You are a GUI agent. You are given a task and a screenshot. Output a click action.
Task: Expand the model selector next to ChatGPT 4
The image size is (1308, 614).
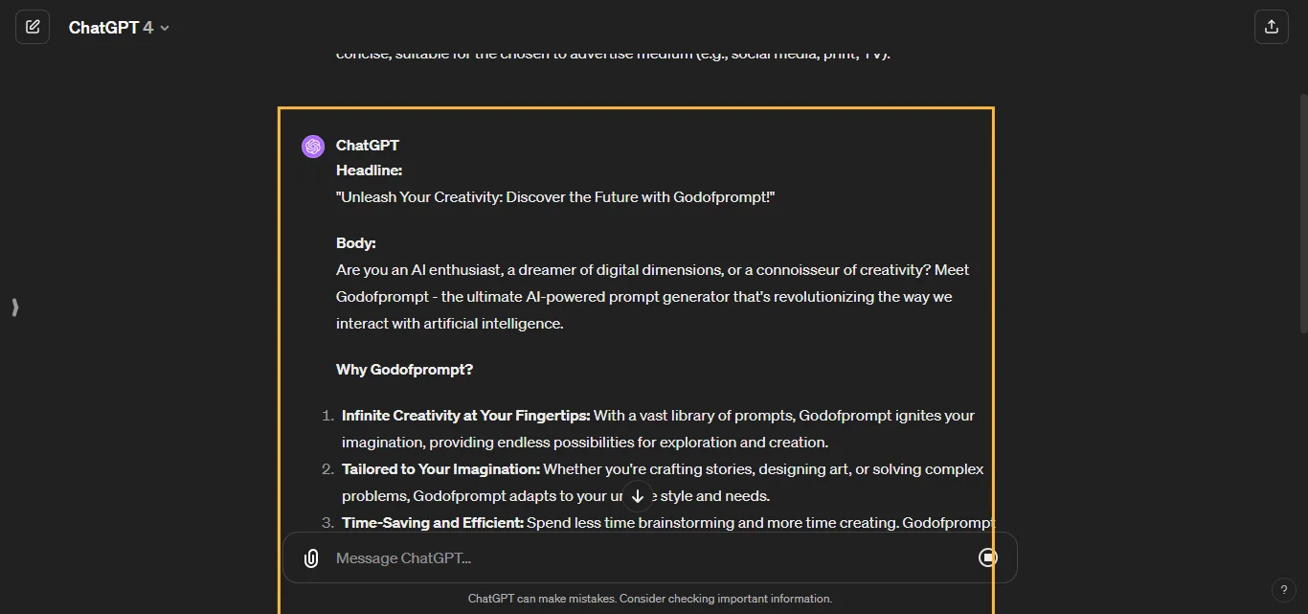[163, 28]
